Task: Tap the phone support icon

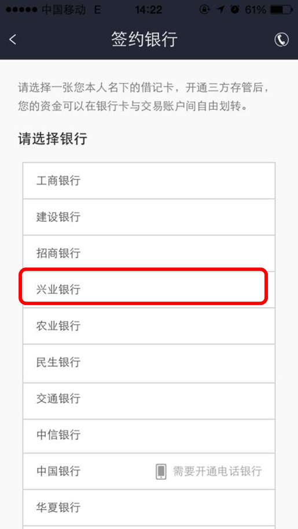Action: (281, 39)
